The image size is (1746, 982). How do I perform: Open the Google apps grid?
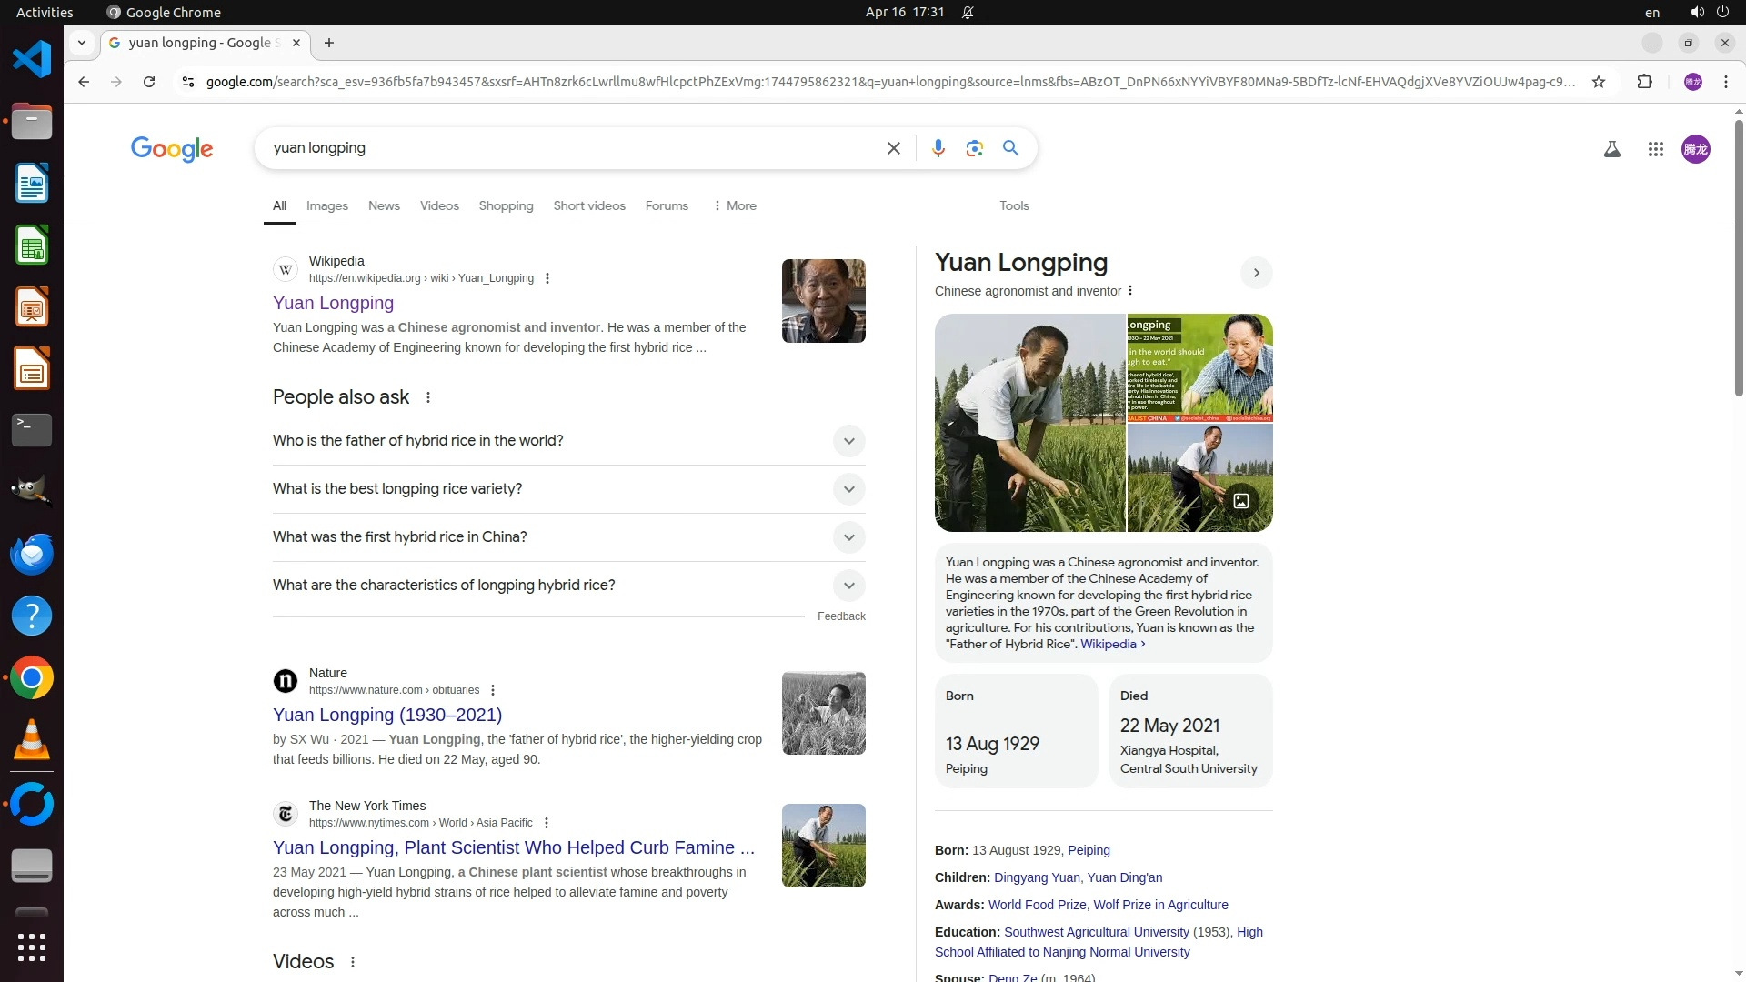[x=1655, y=149]
